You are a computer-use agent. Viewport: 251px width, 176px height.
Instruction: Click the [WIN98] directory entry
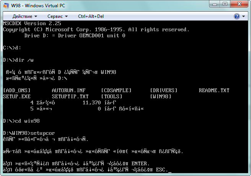click(161, 96)
